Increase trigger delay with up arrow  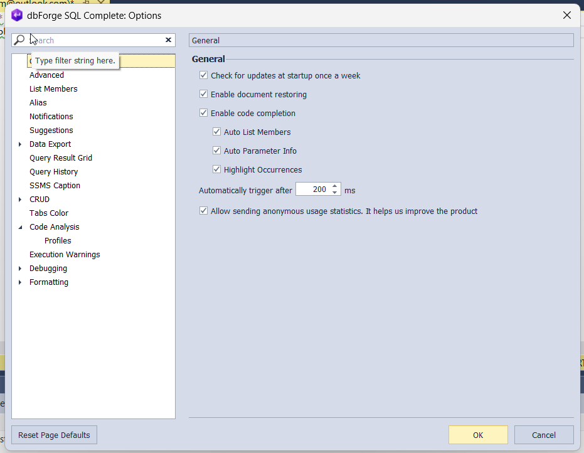[x=335, y=186]
